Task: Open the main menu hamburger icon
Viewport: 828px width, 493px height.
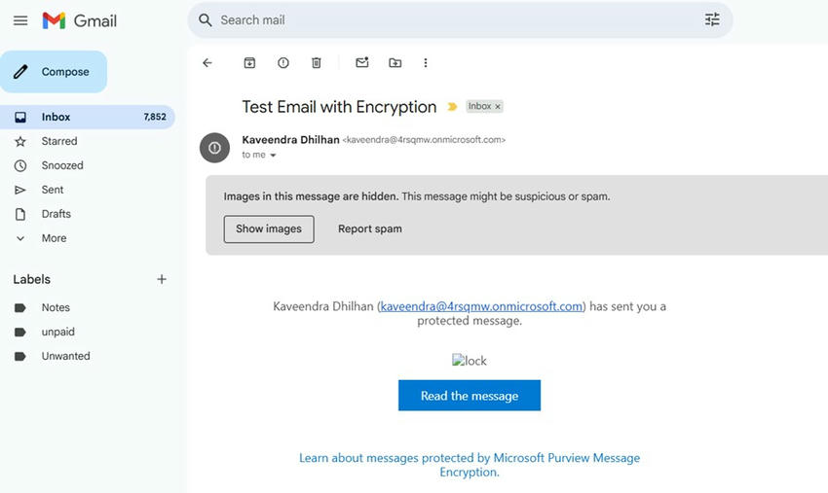Action: coord(20,20)
